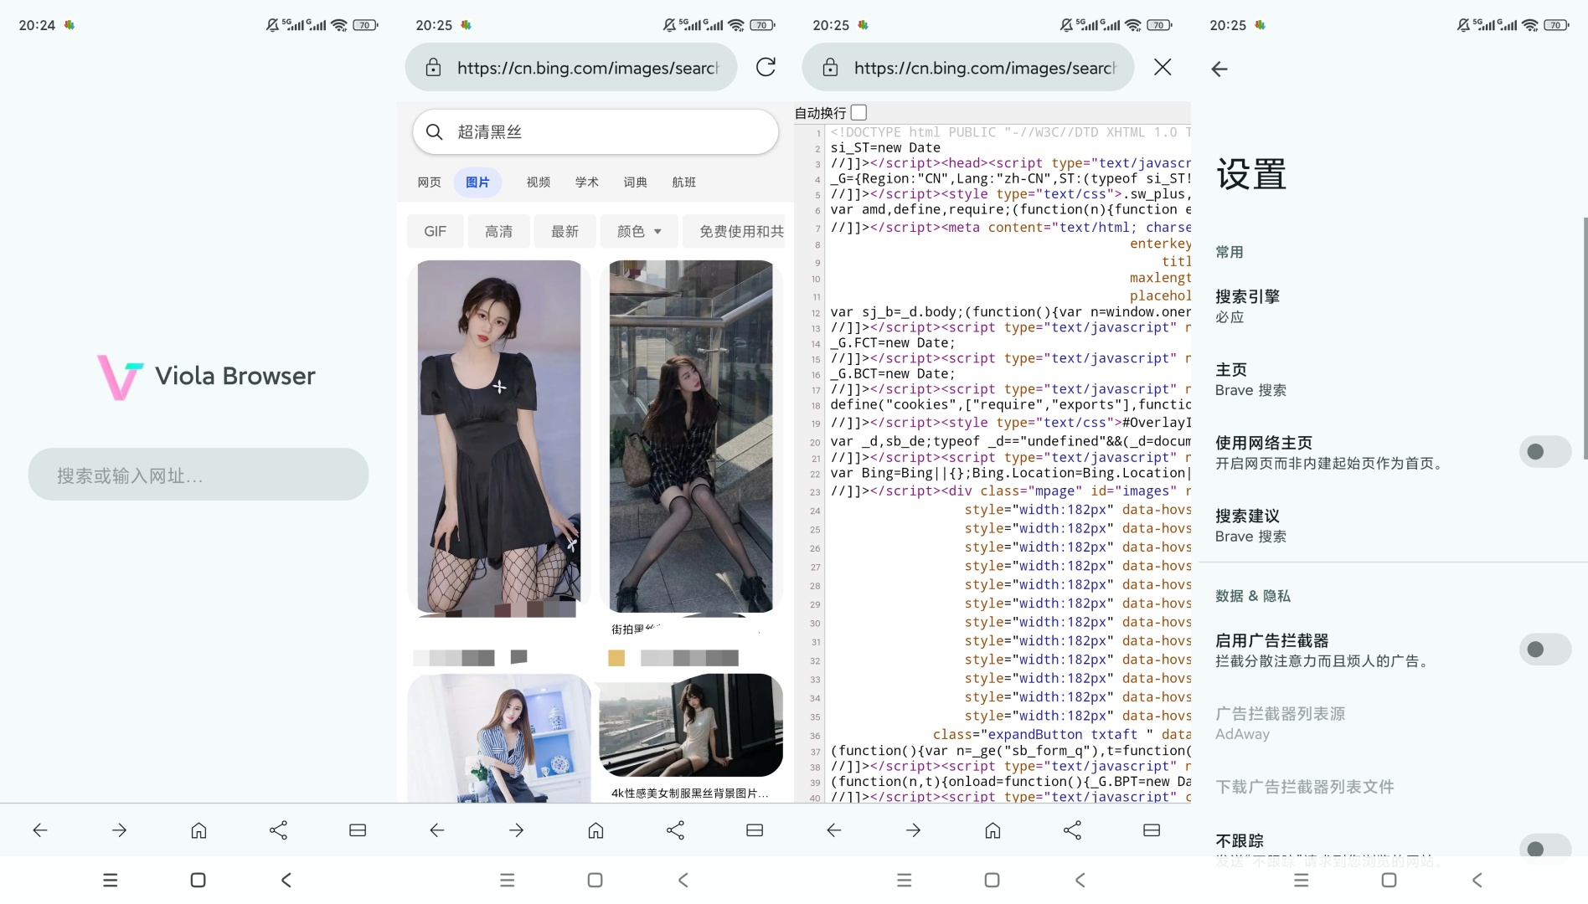Select the 图片 tab
1588x904 pixels.
477,182
